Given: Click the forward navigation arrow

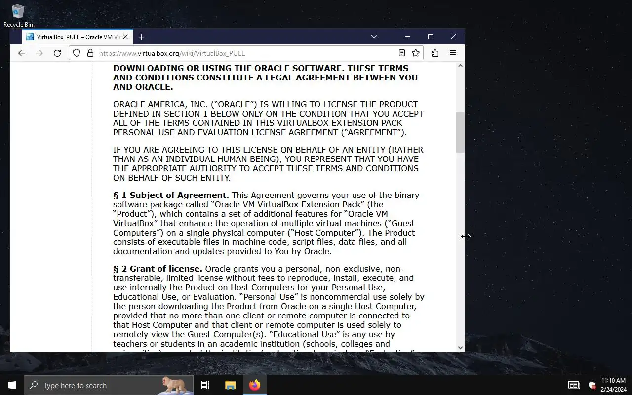Looking at the screenshot, I should (39, 53).
